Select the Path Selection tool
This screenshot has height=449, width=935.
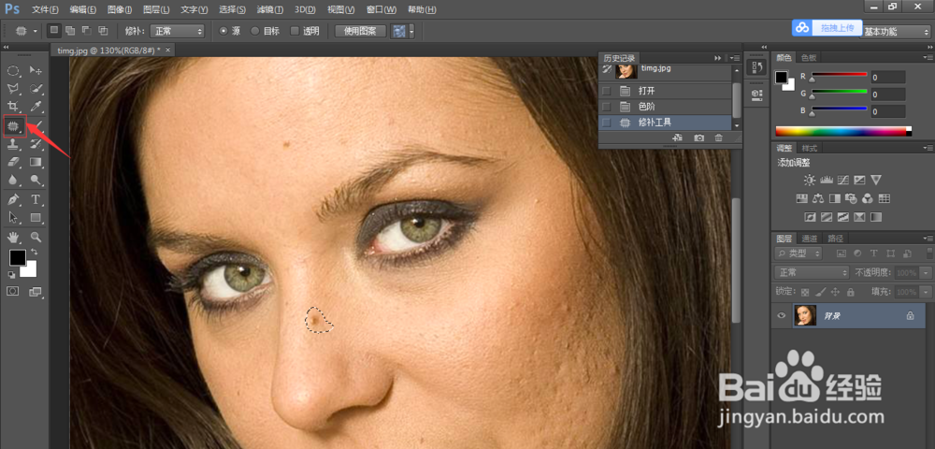13,217
